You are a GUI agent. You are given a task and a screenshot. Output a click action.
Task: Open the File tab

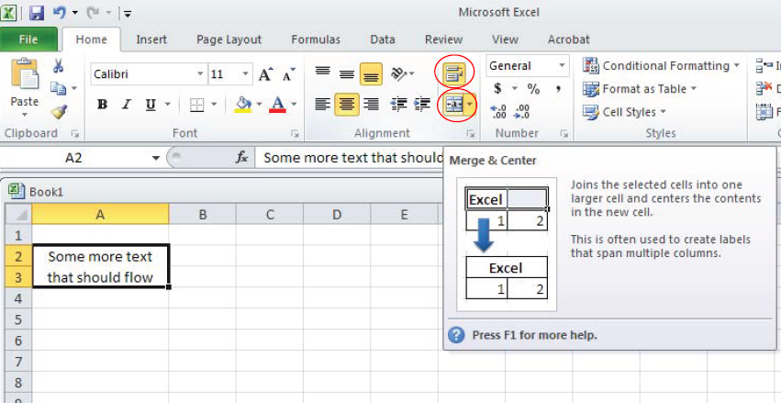(28, 39)
